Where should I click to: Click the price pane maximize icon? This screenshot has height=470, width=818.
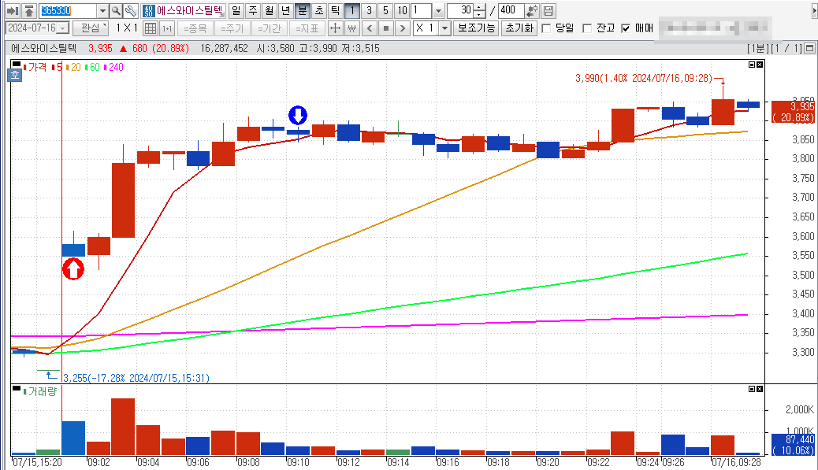point(752,65)
